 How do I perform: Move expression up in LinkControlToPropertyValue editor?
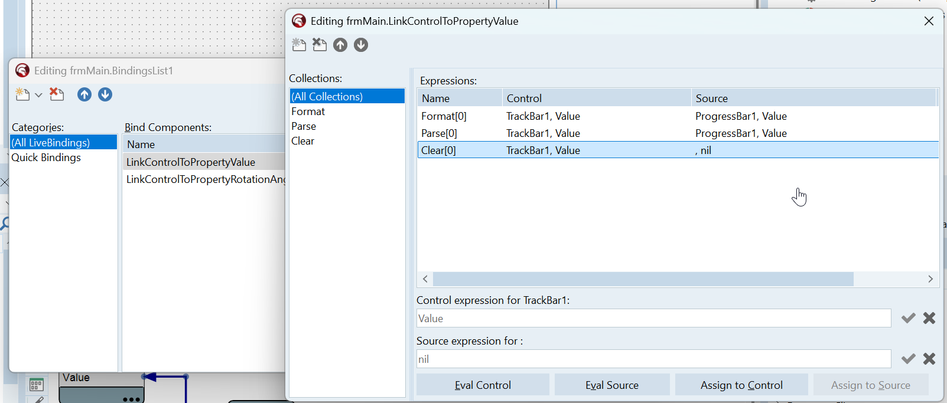point(340,45)
